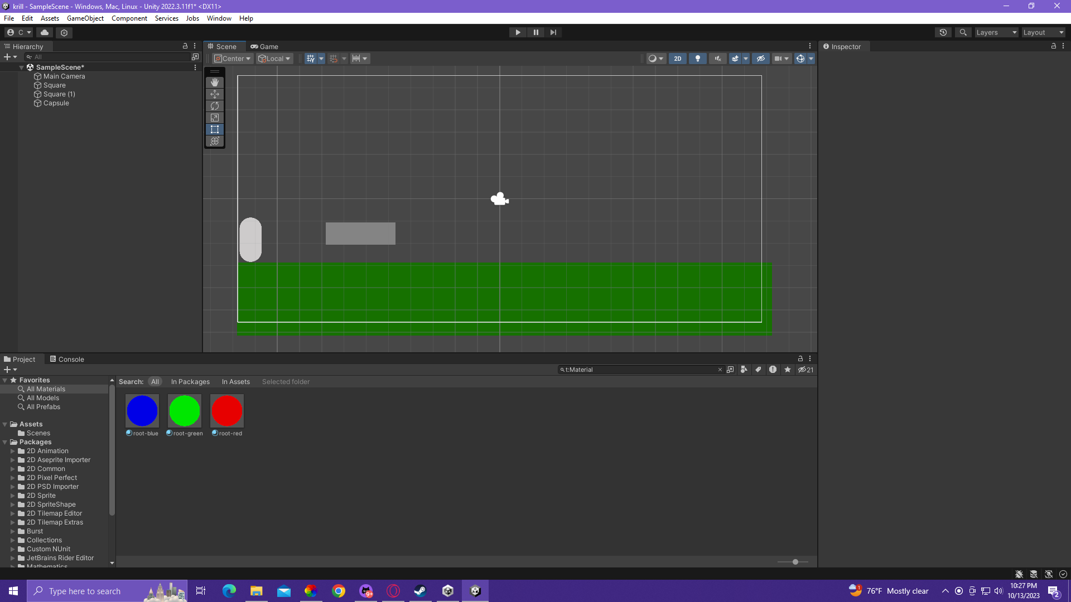This screenshot has height=602, width=1071.
Task: Open the Undo History icon
Action: (943, 32)
